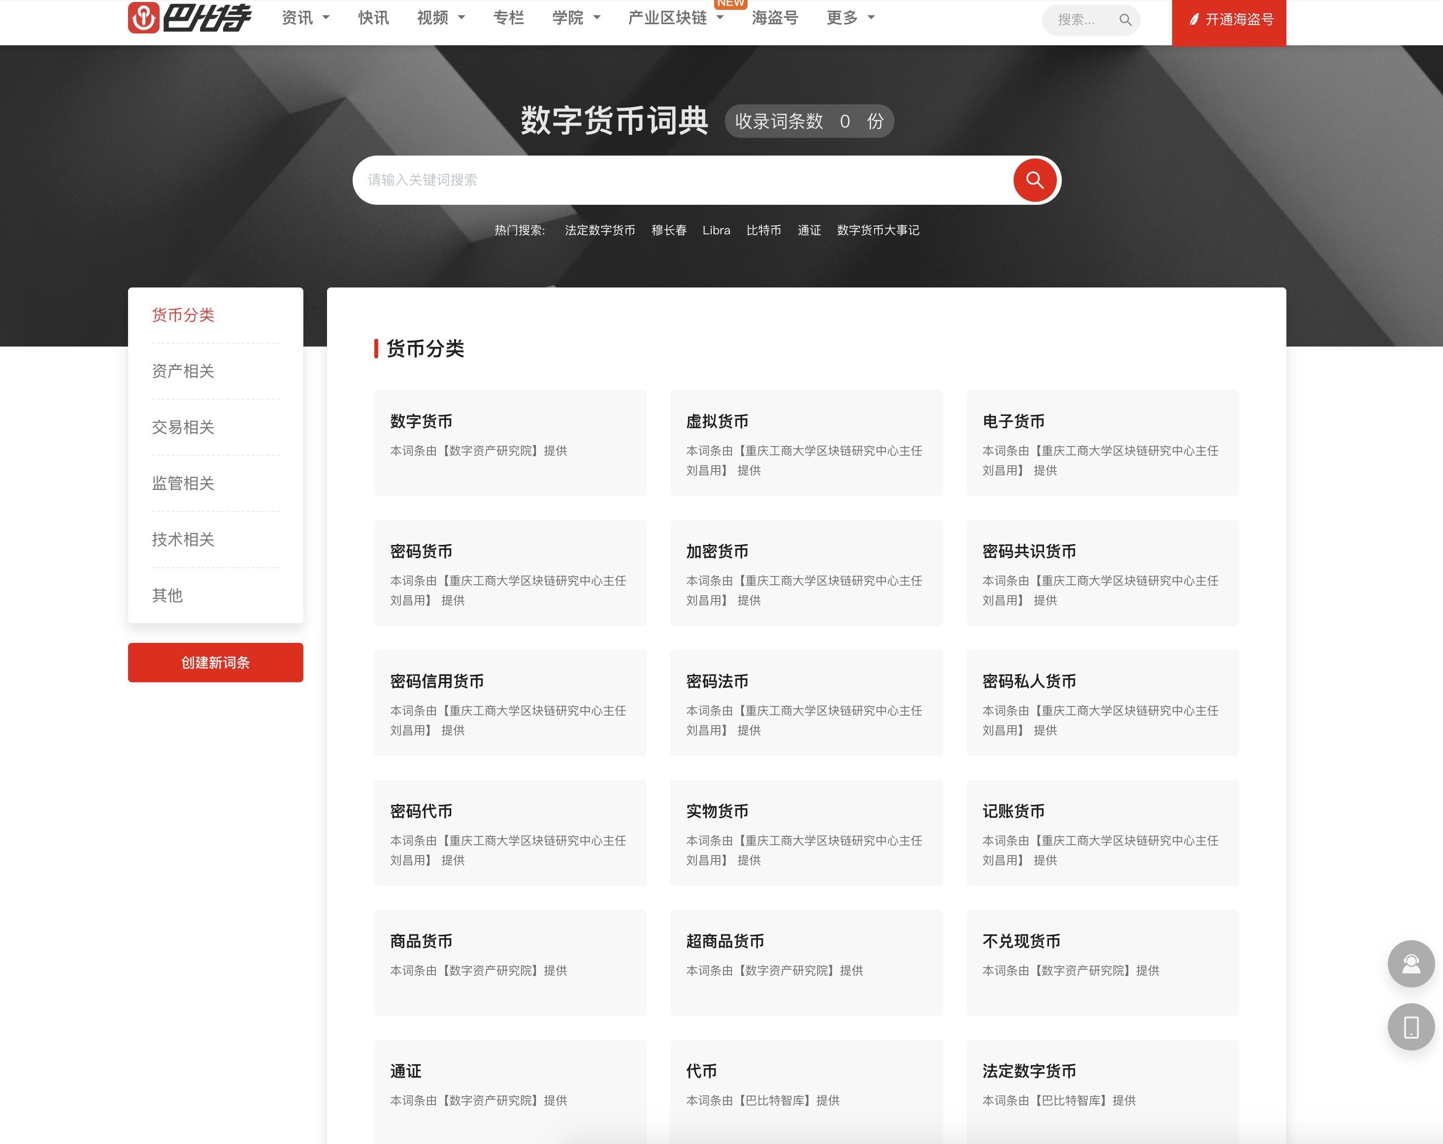The image size is (1443, 1144).
Task: Click the Libra hot search link
Action: tap(716, 230)
